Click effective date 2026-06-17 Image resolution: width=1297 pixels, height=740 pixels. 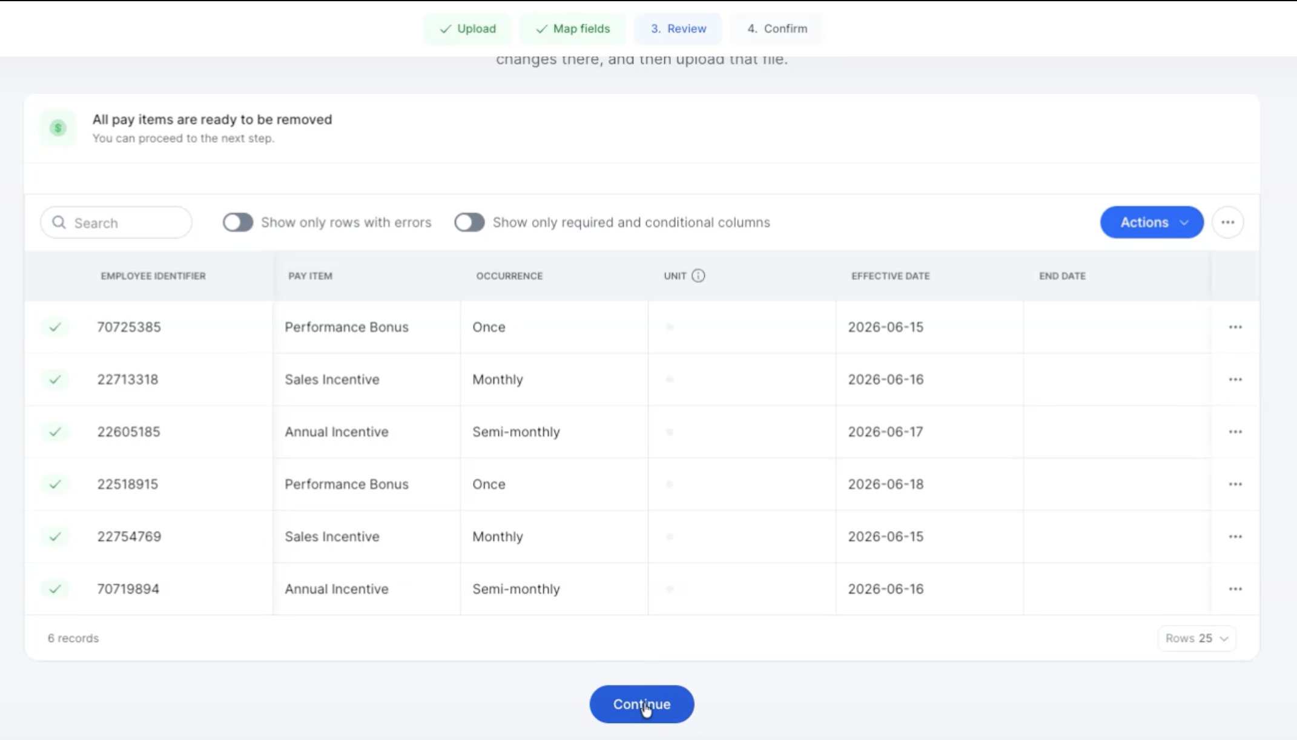(x=885, y=432)
